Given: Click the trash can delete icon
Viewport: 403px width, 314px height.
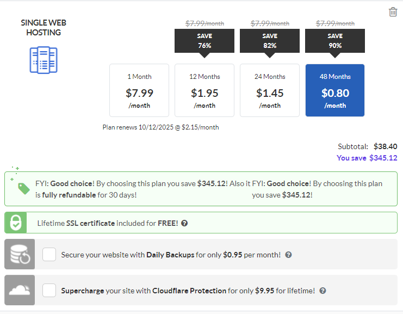Looking at the screenshot, I should click(x=393, y=12).
